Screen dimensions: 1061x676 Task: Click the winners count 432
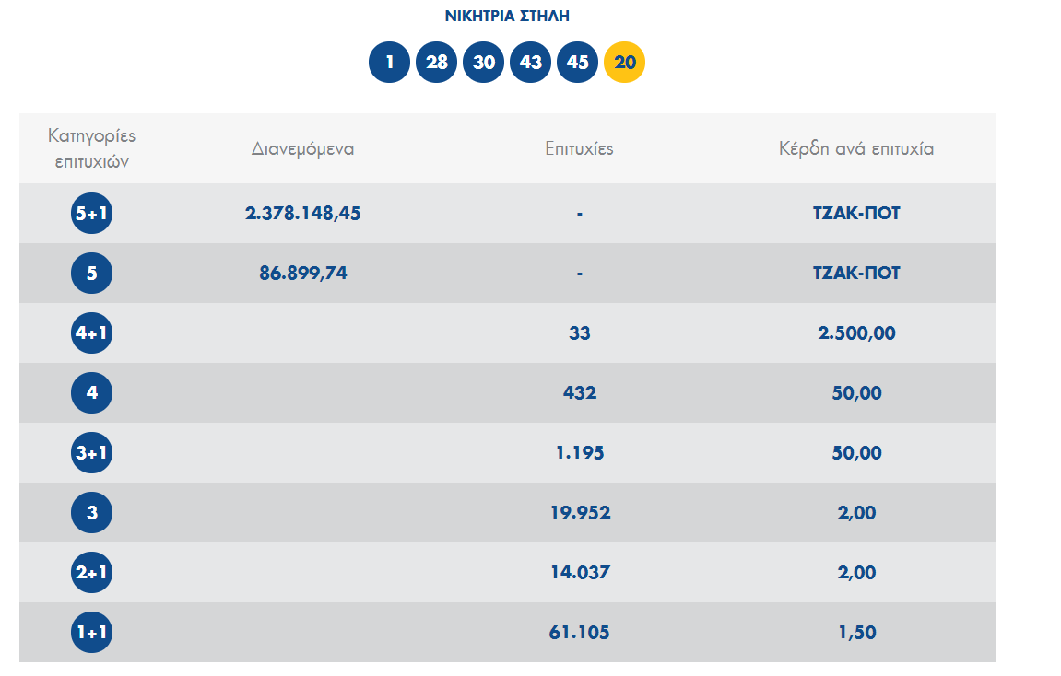pyautogui.click(x=579, y=392)
